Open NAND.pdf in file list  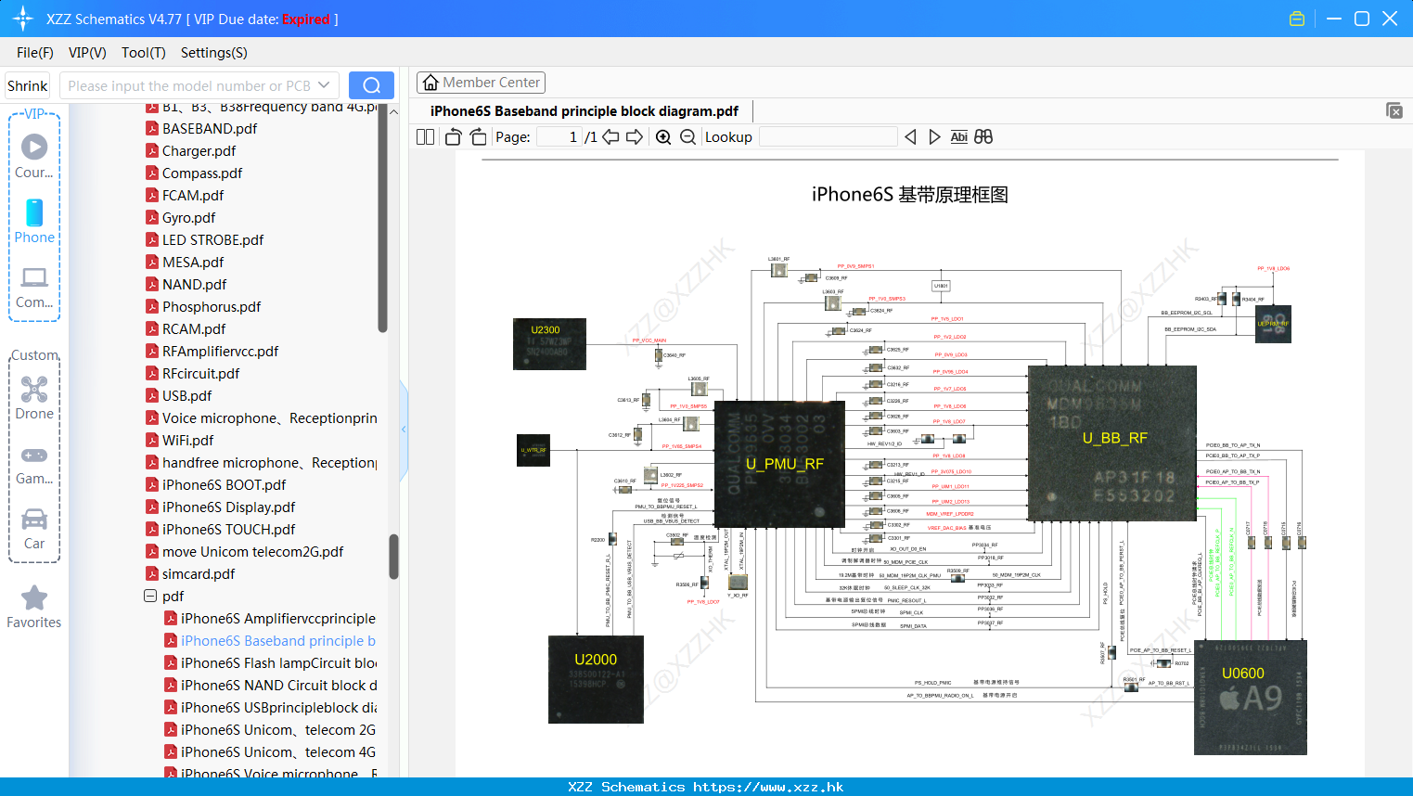[194, 285]
